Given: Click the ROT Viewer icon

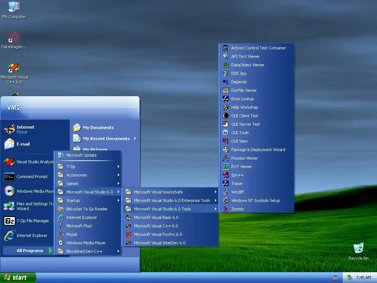Looking at the screenshot, I should point(226,167).
